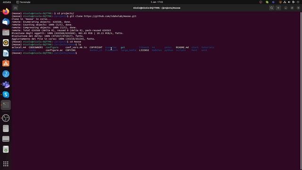Image resolution: width=302 pixels, height=170 pixels.
Task: Click conf_vars.mk.in in ls output
Action: coord(76,47)
